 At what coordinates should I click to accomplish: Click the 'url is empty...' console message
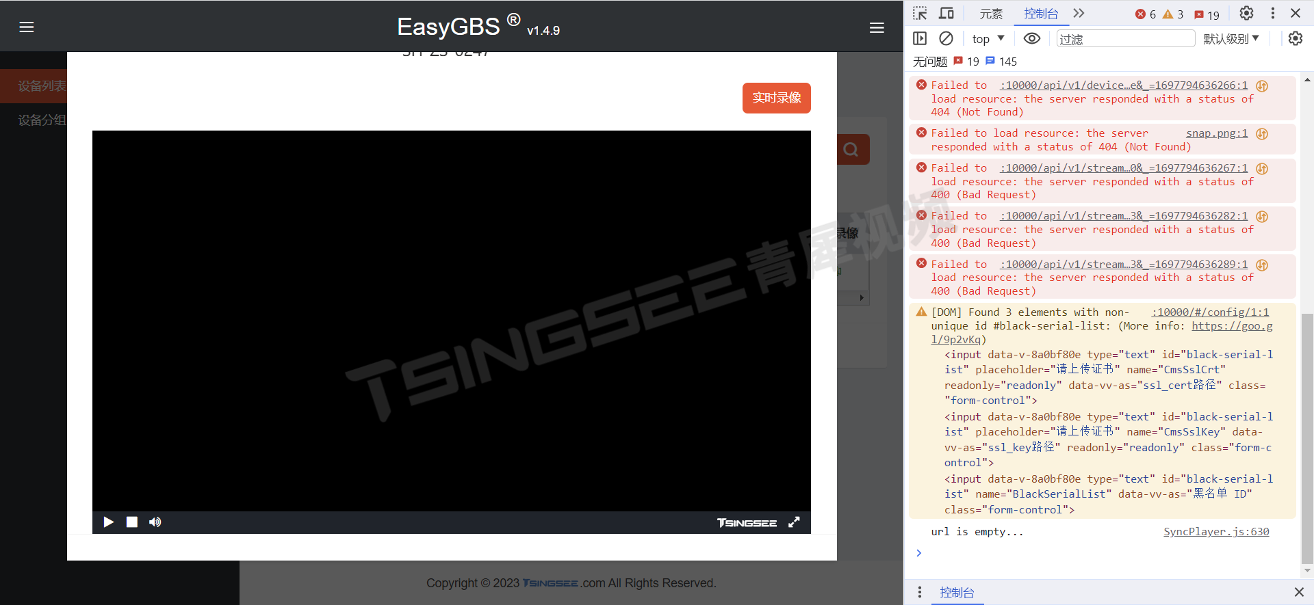click(x=977, y=532)
